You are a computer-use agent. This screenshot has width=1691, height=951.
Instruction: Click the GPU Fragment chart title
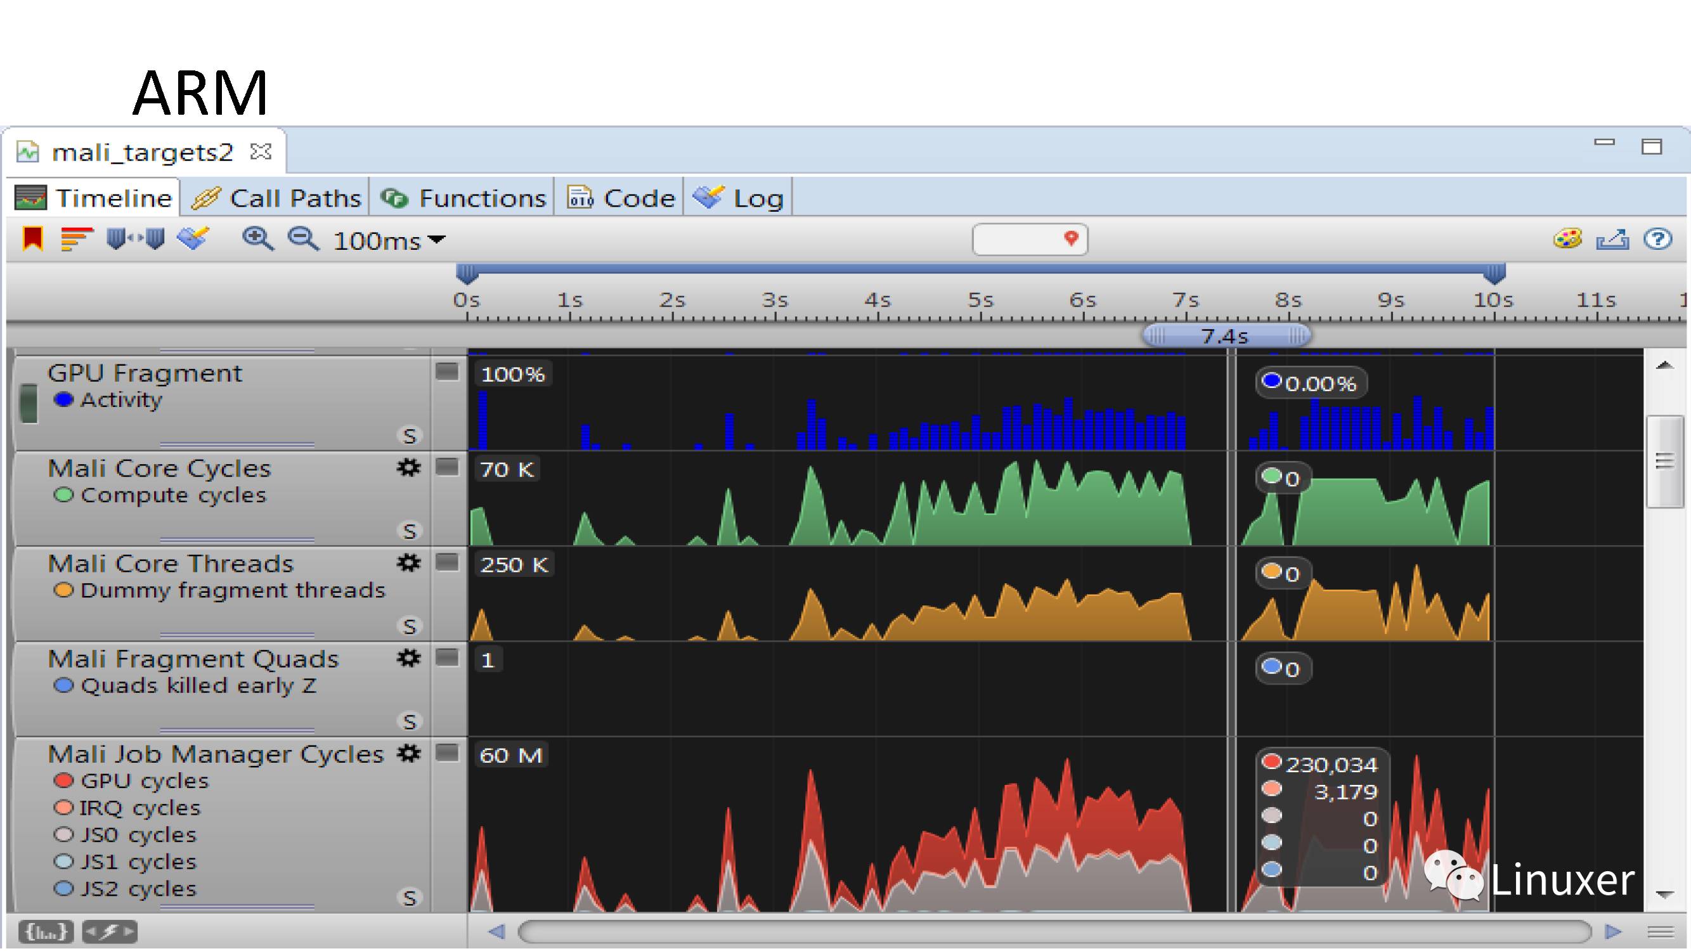point(145,373)
